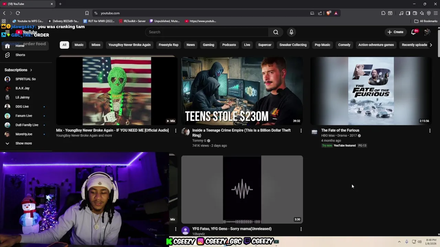Reload the YouTube page

pos(18,13)
